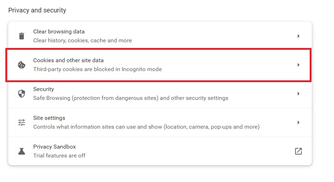Image resolution: width=334 pixels, height=182 pixels.
Task: Click the Site settings sliders icon
Action: click(21, 123)
